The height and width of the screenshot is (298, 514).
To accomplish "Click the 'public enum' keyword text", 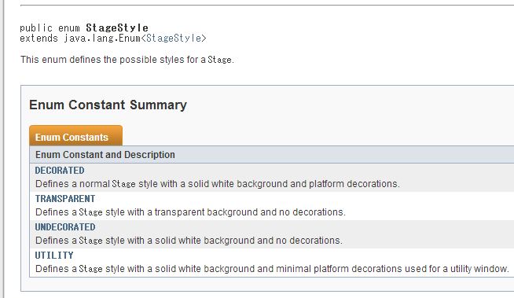I will click(x=50, y=28).
